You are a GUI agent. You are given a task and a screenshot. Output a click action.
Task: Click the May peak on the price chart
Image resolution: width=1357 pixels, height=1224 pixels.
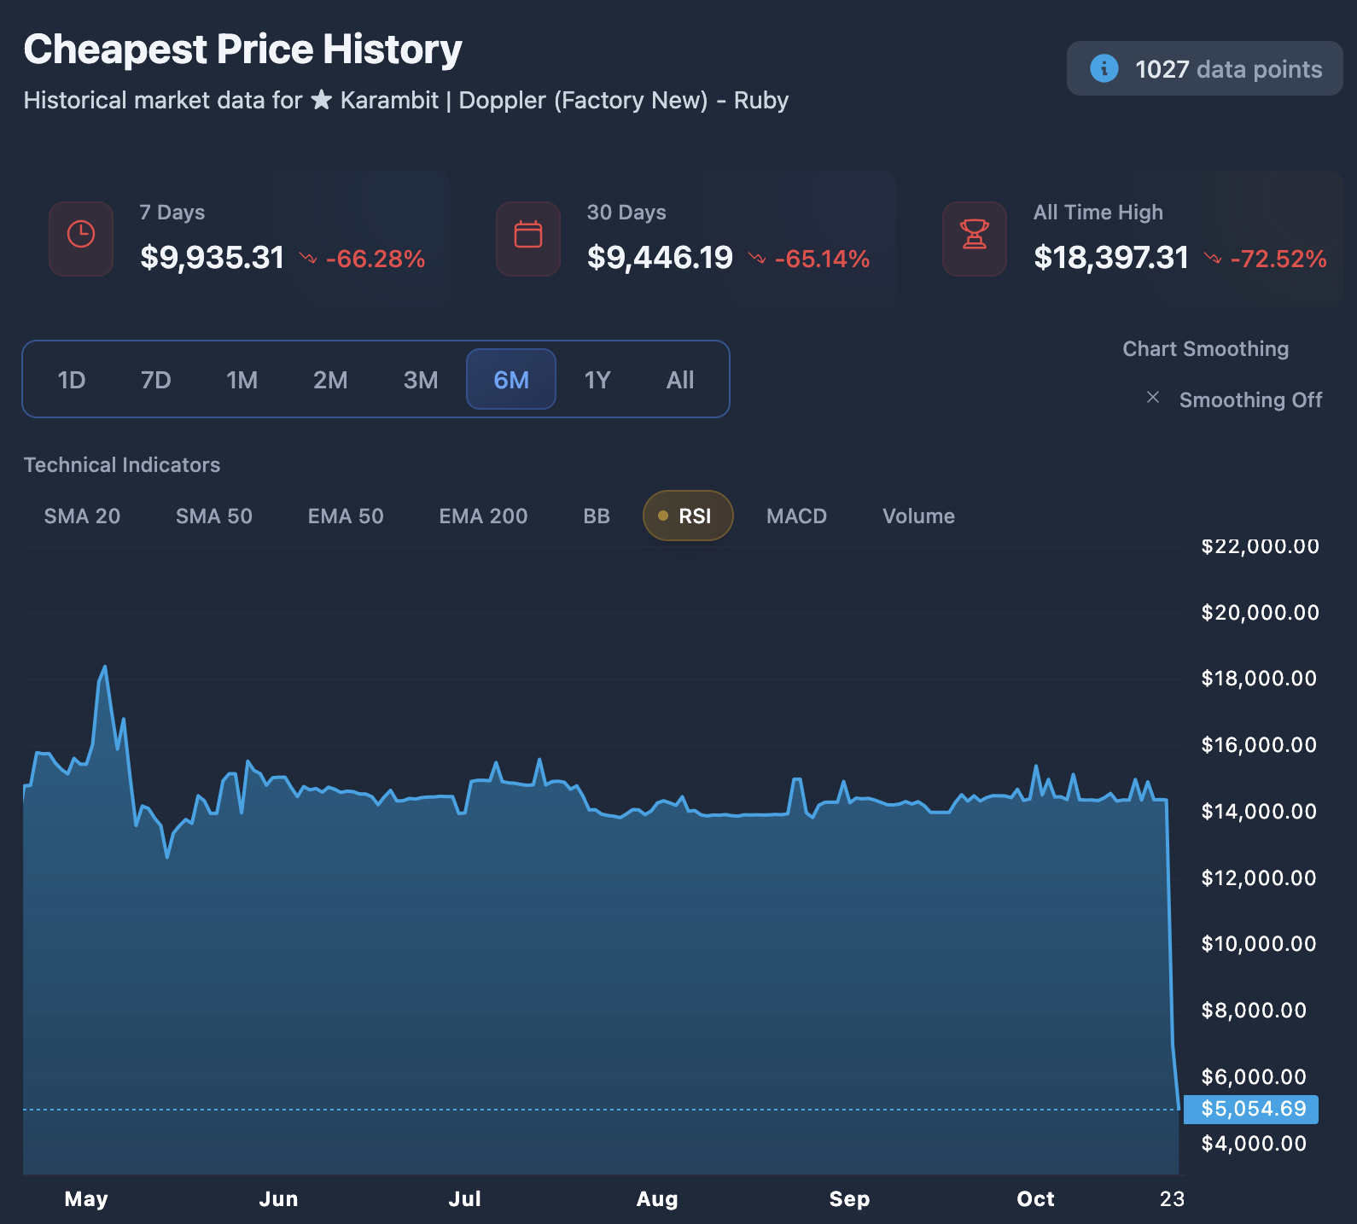pos(105,667)
